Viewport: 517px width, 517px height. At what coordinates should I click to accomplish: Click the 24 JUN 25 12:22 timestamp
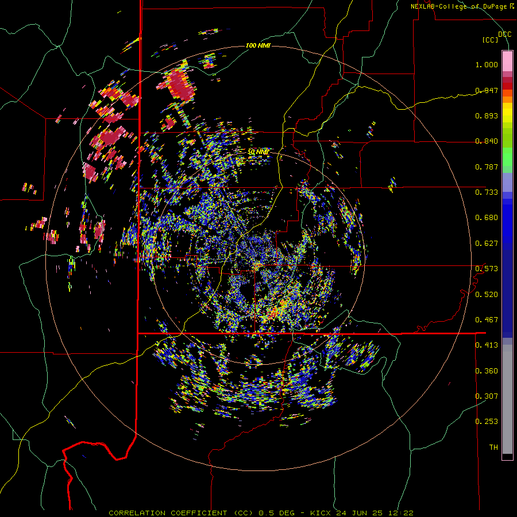tap(375, 513)
